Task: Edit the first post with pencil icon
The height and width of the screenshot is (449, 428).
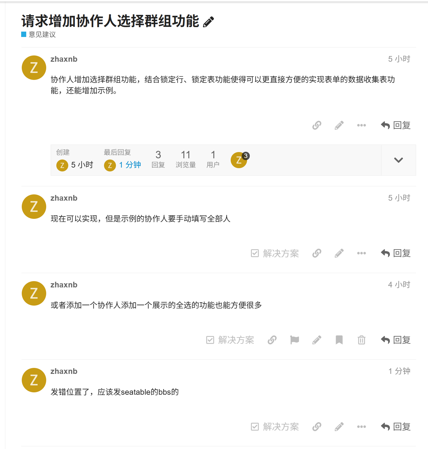Action: [x=339, y=125]
